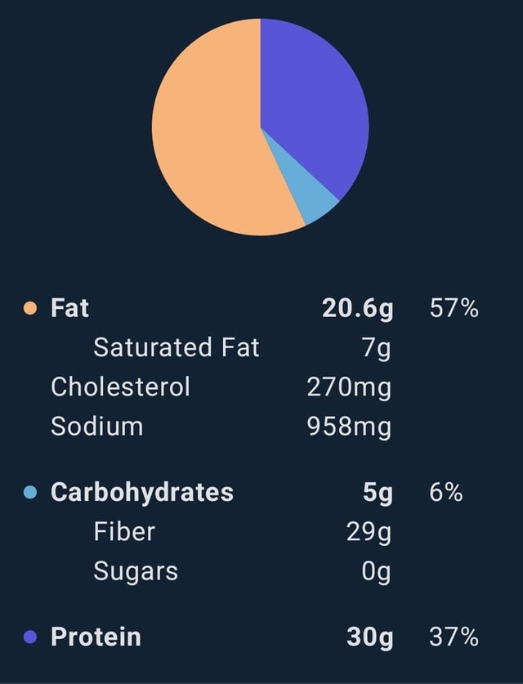Tap the Fat heading label

point(69,308)
